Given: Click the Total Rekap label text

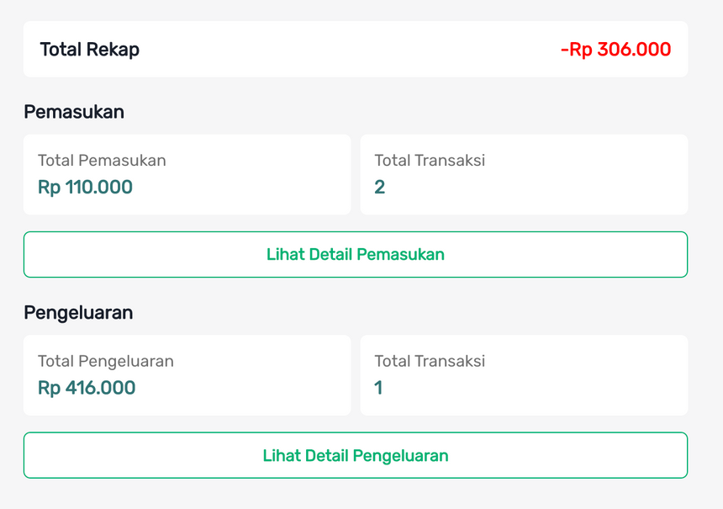Looking at the screenshot, I should tap(88, 49).
